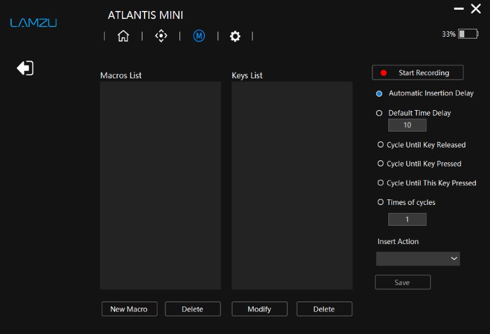Select Default Time Delay option
The image size is (490, 334).
click(379, 113)
